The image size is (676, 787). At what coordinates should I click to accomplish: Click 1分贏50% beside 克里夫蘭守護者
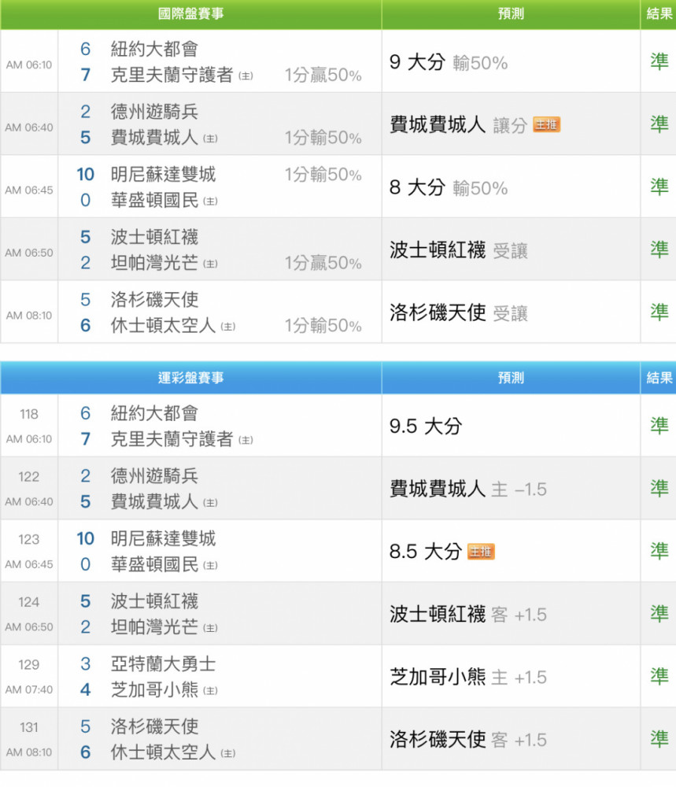[323, 76]
